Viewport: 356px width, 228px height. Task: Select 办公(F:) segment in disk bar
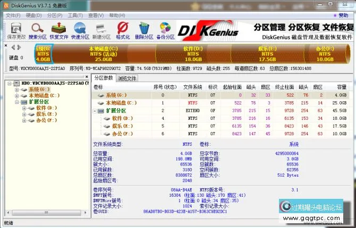click(325, 54)
